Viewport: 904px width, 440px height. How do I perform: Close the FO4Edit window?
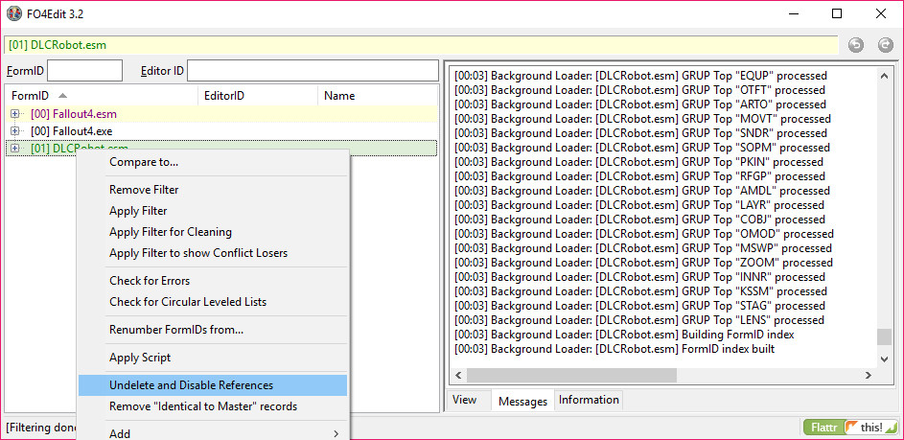click(880, 13)
